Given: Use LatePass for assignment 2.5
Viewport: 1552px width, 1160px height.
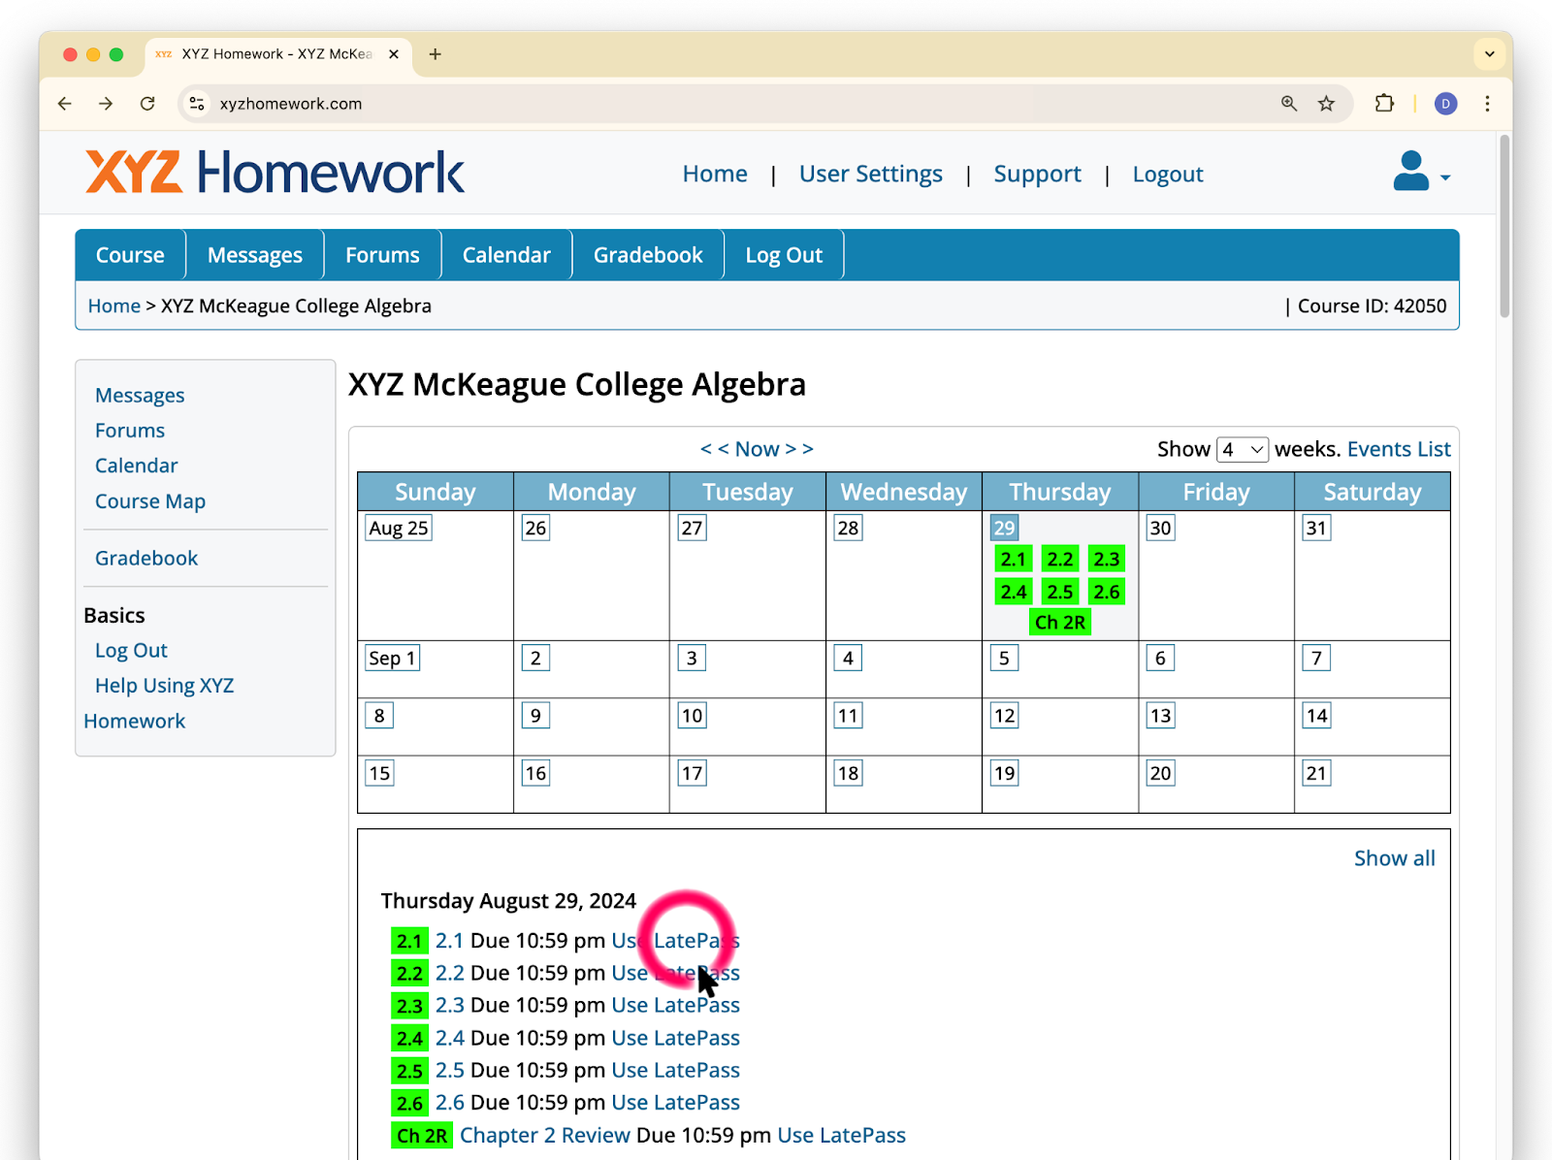Looking at the screenshot, I should point(676,1071).
